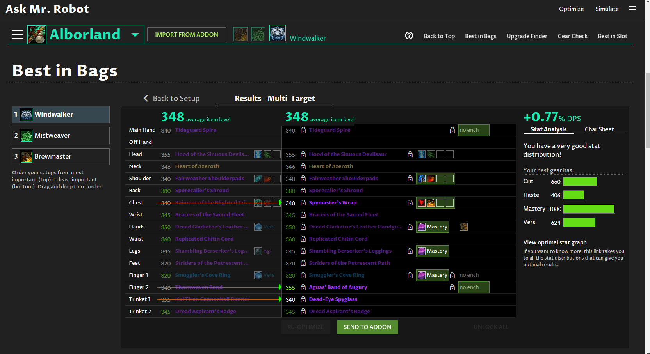Click the Brewmaster icon in setup slot 3
650x354 pixels.
(27, 157)
